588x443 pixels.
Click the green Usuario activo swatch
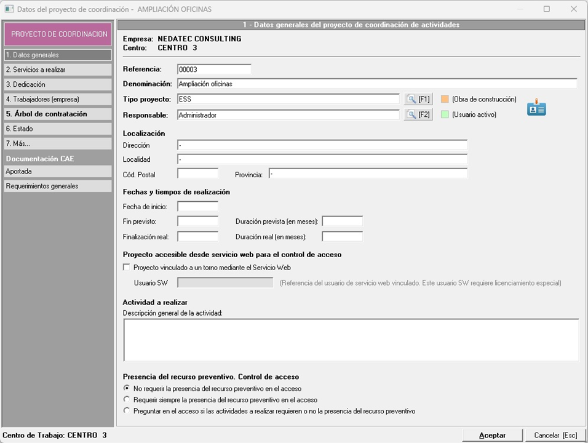point(445,114)
